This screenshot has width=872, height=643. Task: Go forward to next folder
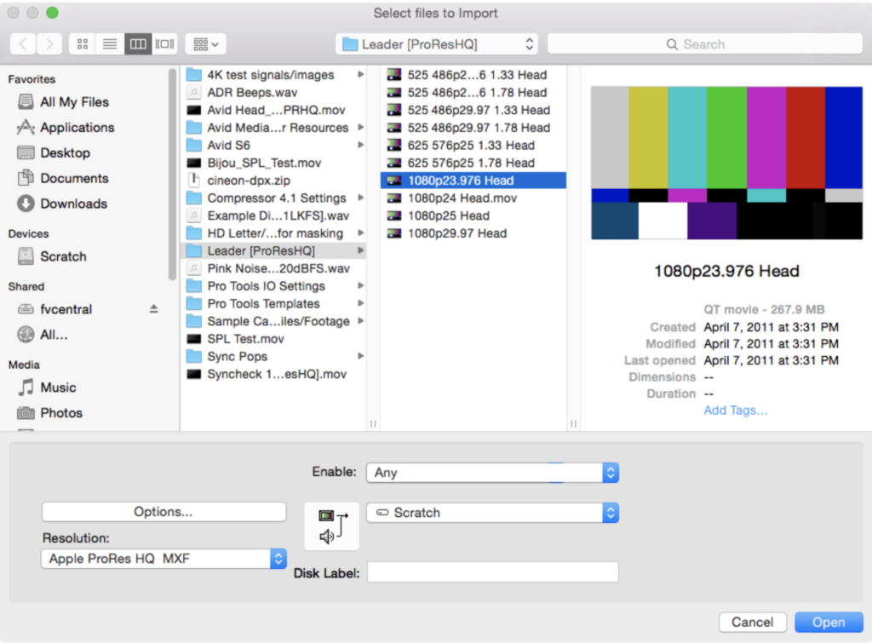(x=49, y=44)
